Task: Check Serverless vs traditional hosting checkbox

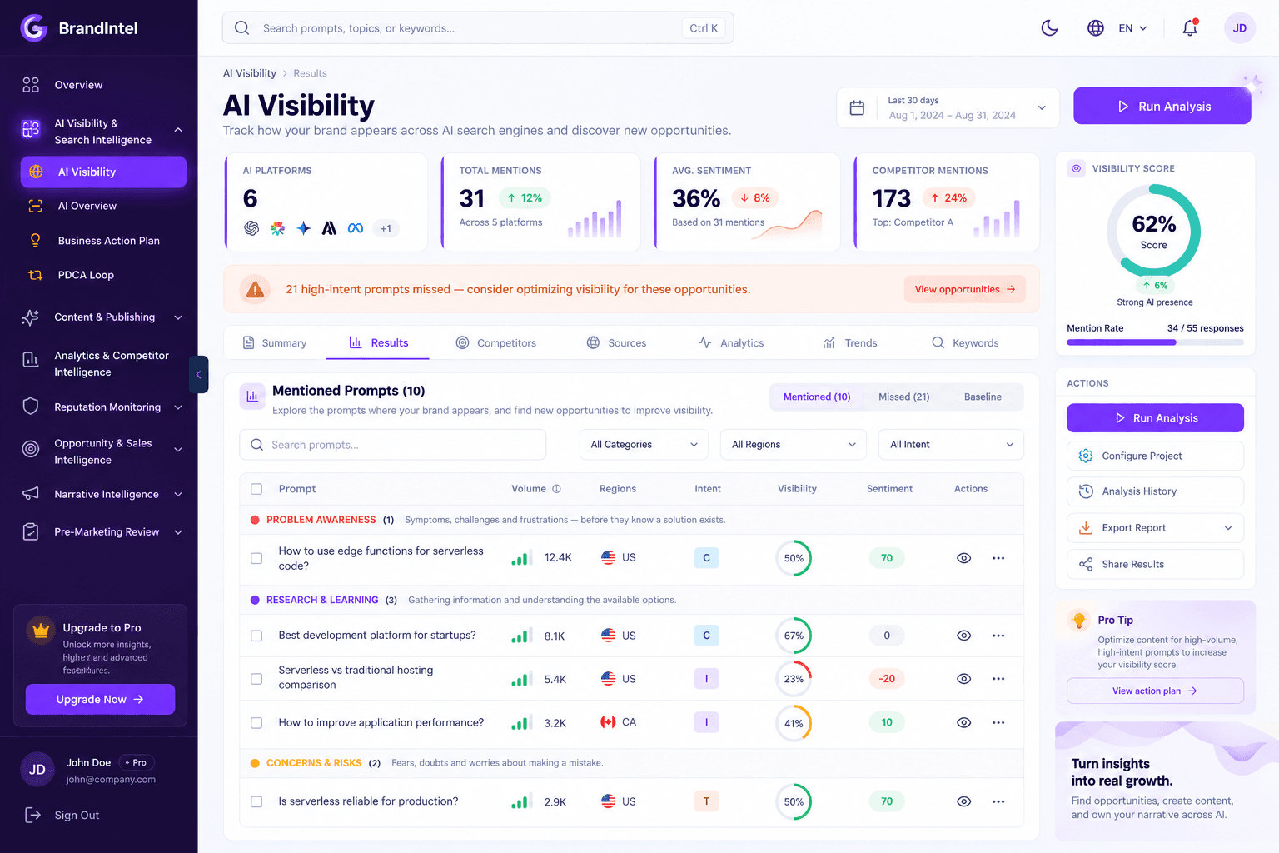Action: coord(256,679)
